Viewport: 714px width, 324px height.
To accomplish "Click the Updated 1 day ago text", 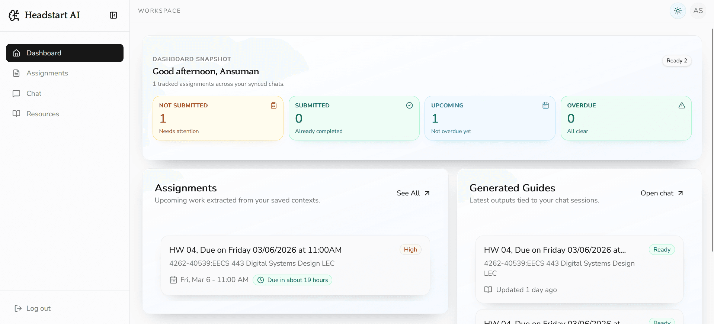I will tap(526, 290).
